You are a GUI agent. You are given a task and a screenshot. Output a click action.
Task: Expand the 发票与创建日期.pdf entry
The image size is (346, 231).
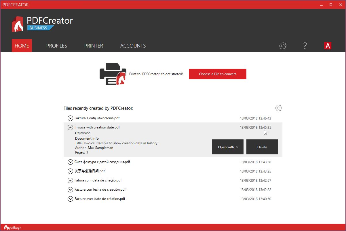pos(70,171)
